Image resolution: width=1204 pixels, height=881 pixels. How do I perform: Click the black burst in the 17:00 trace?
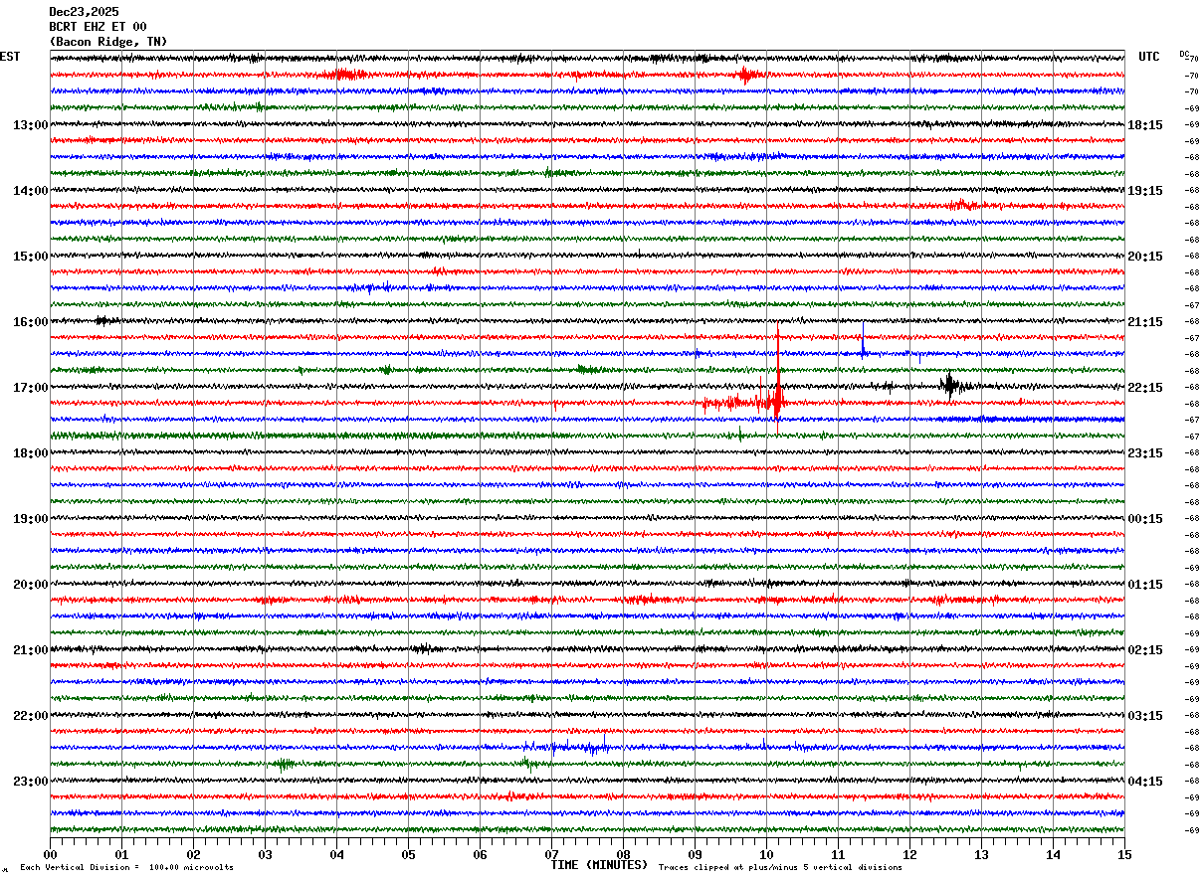coord(950,385)
